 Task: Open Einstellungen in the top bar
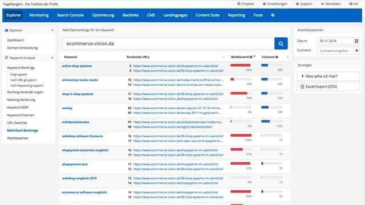(x=275, y=4)
